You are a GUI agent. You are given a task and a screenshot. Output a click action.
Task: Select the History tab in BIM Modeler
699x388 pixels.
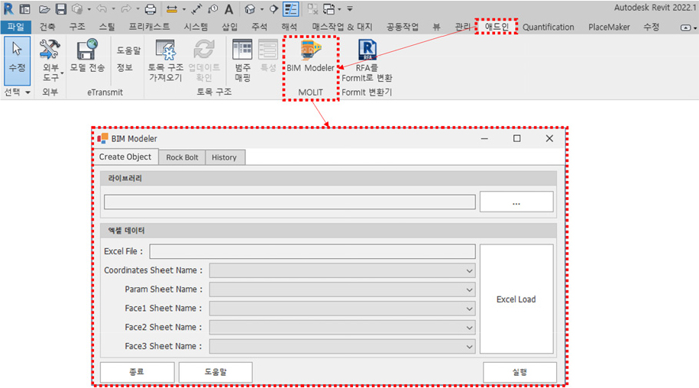(225, 157)
